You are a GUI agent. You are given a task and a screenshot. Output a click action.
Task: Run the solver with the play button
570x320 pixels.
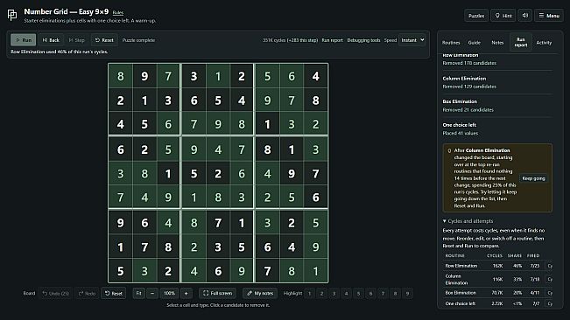24,40
